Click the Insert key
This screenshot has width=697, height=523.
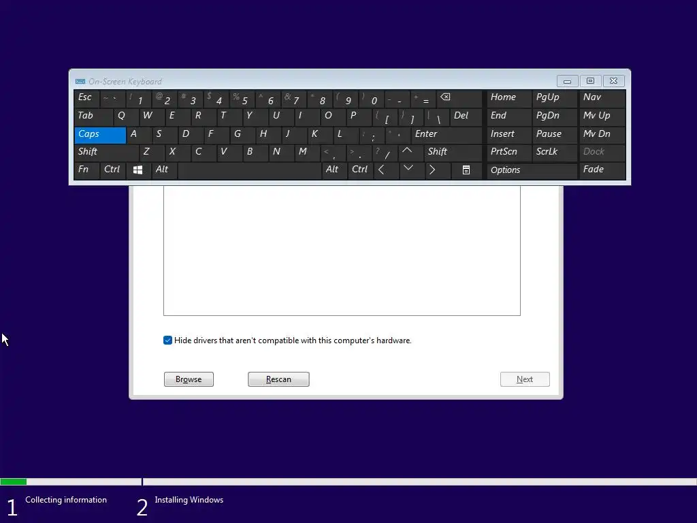pos(509,135)
